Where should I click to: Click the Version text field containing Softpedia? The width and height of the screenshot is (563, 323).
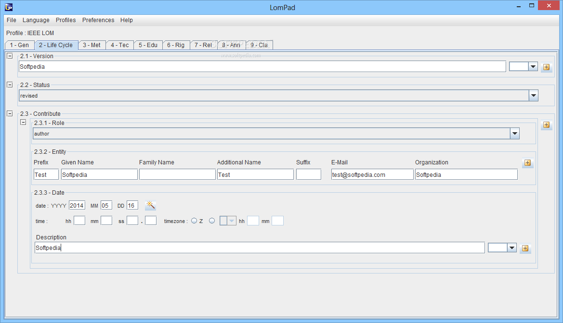click(x=262, y=67)
